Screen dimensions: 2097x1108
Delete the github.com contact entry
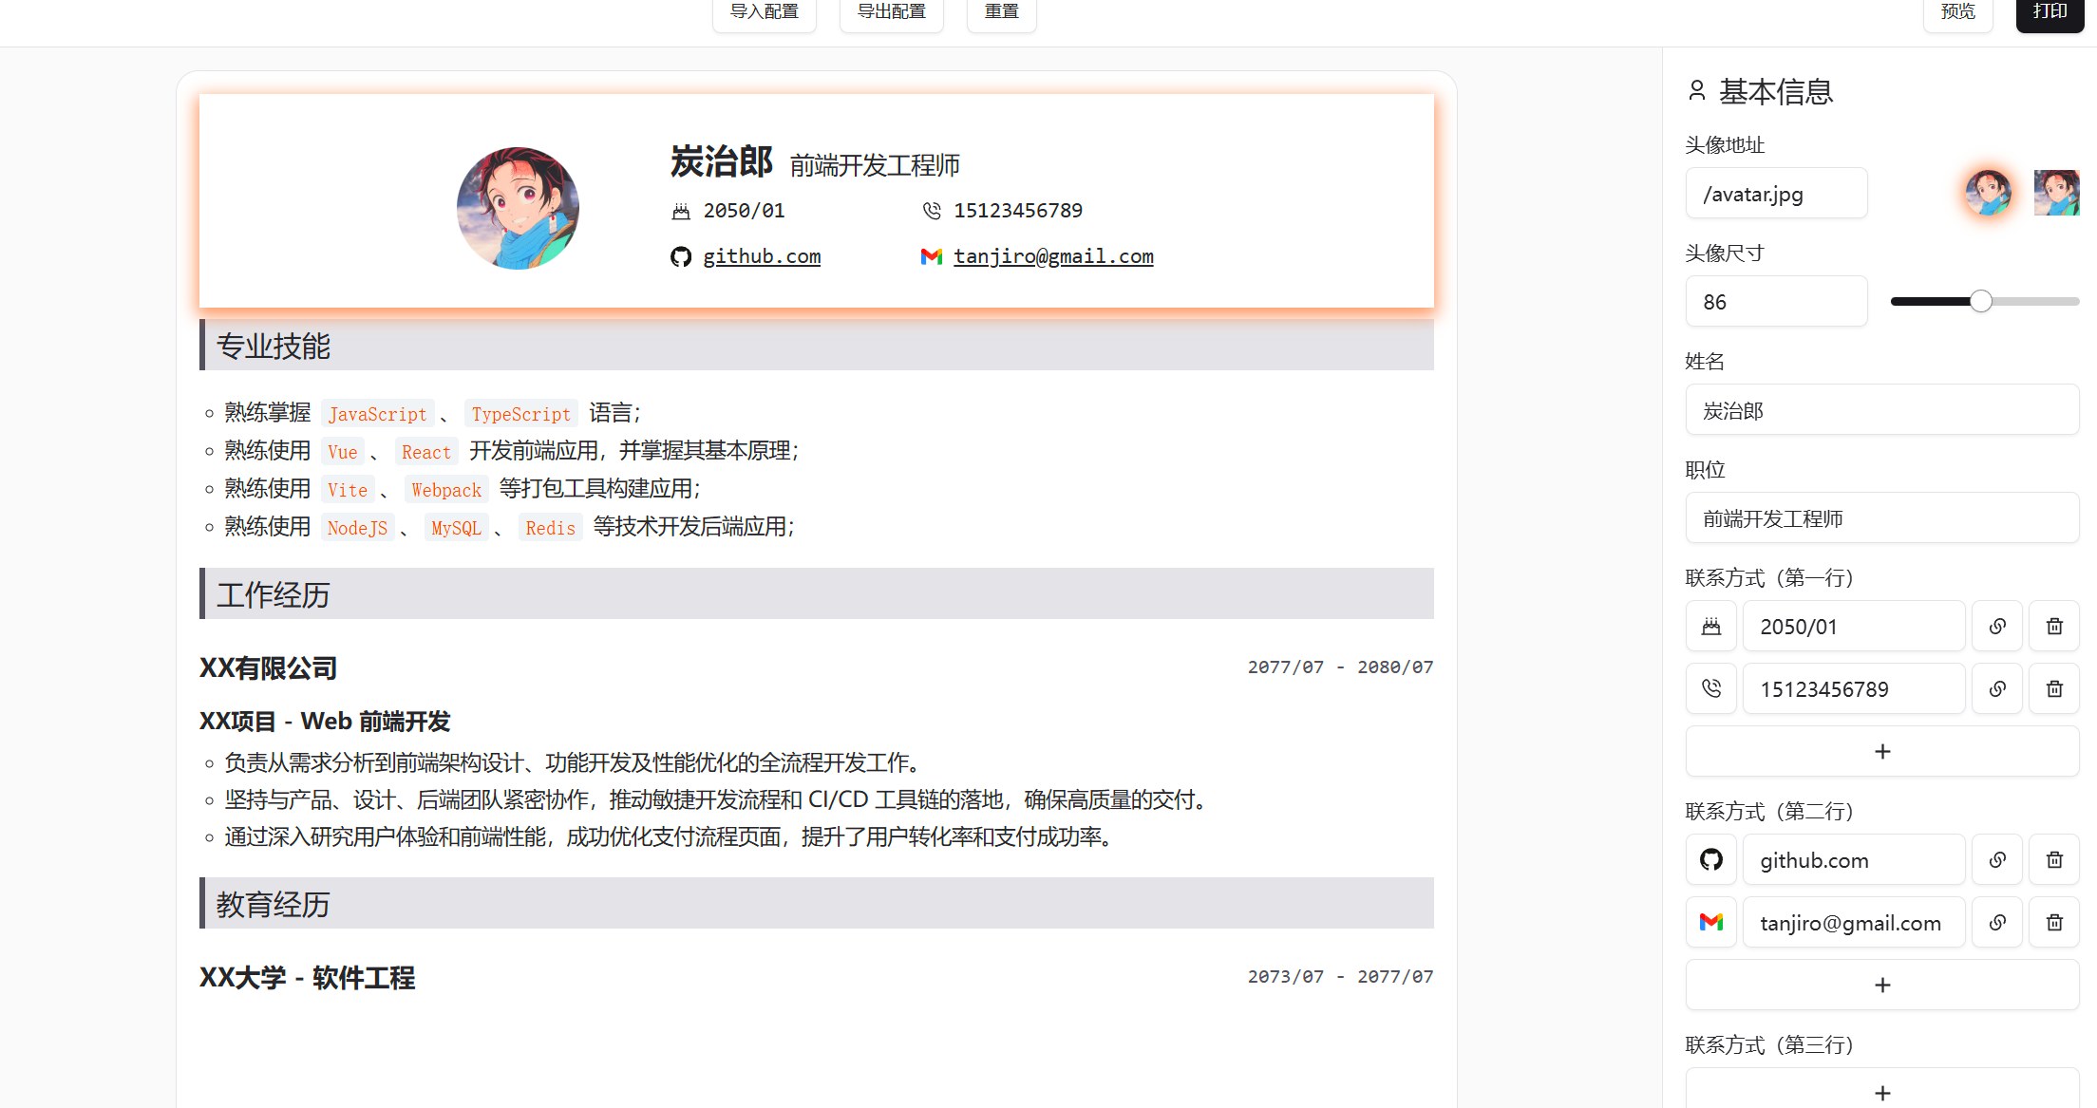2054,860
